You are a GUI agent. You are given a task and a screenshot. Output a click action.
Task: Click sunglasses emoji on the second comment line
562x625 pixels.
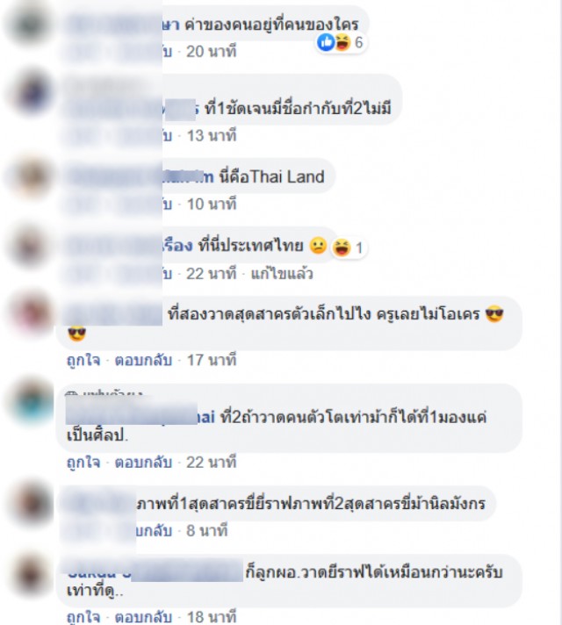pyautogui.click(x=76, y=333)
